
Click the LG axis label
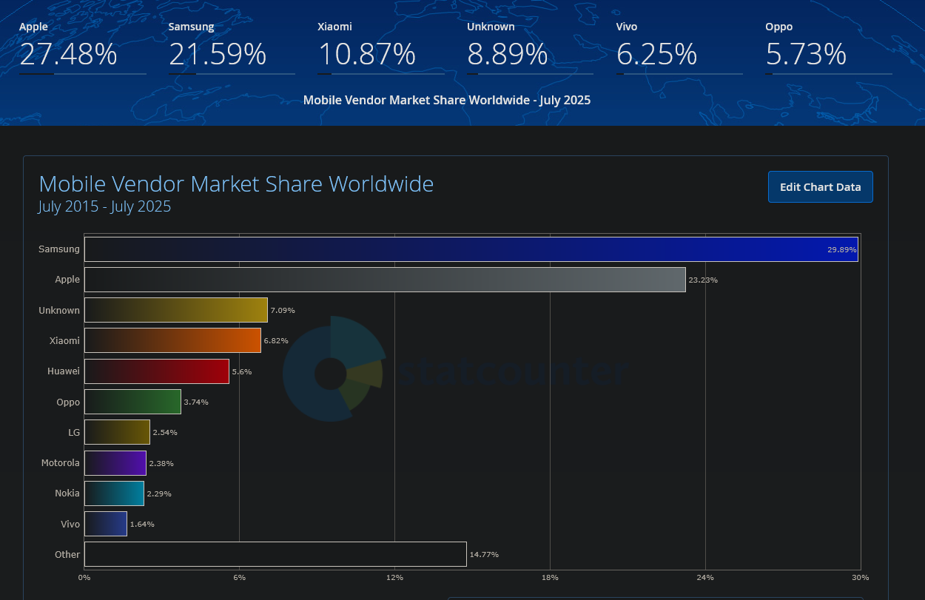(x=74, y=432)
